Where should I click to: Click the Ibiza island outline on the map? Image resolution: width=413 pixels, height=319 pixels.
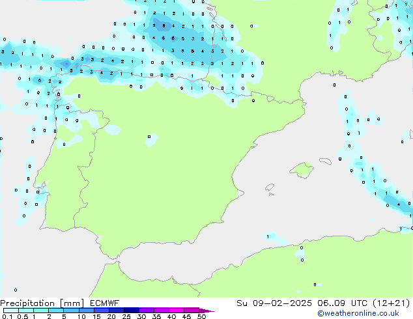(x=270, y=187)
